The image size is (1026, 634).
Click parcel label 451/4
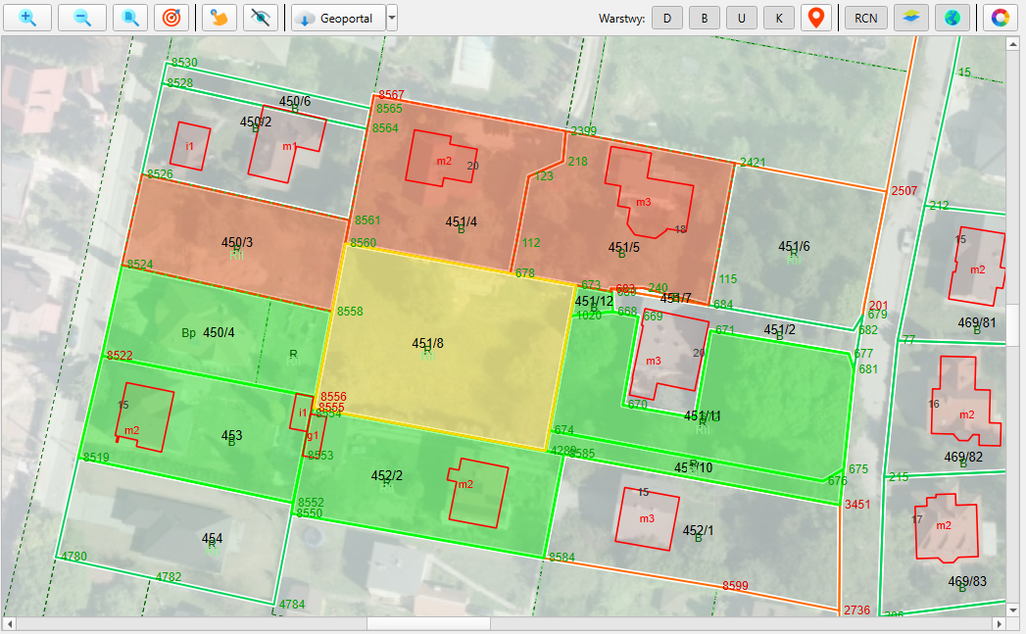click(462, 221)
